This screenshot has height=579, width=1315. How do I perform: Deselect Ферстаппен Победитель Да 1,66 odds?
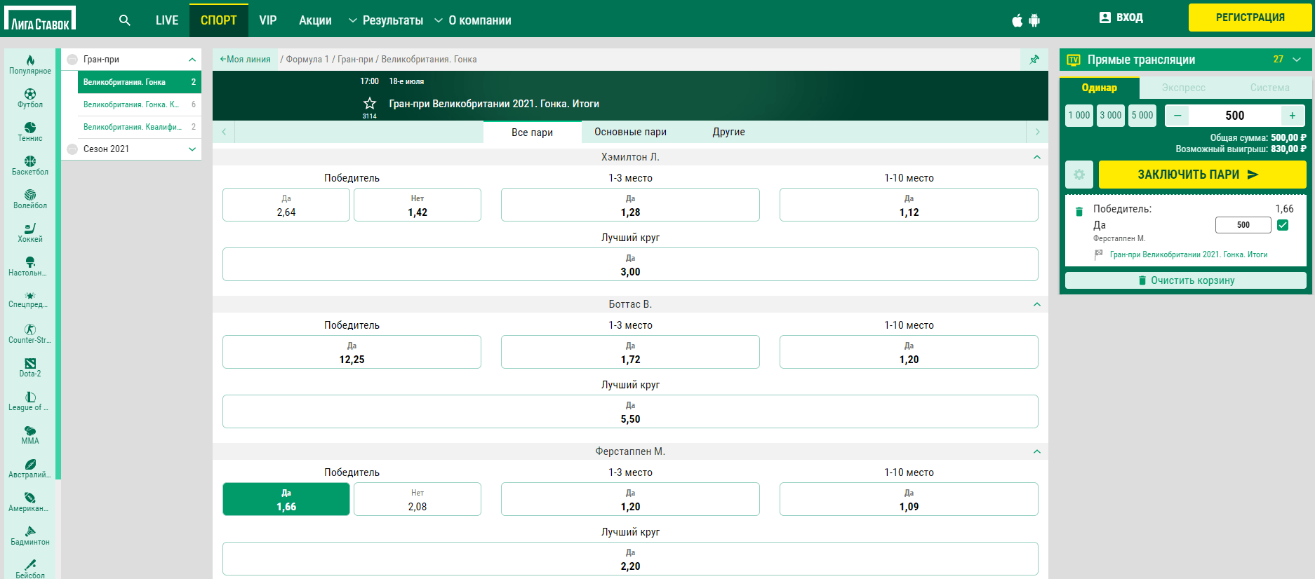(x=286, y=499)
